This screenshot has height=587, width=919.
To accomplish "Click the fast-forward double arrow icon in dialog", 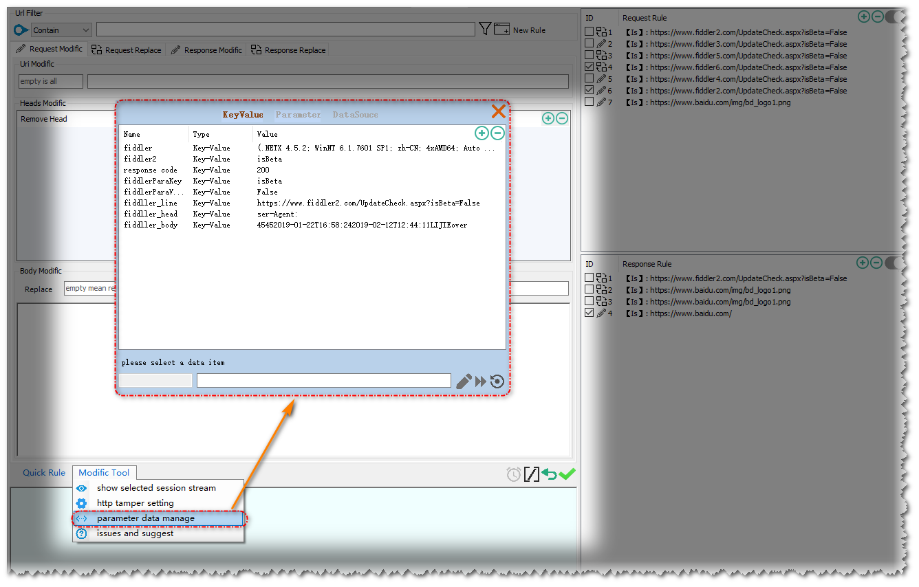I will (x=481, y=381).
